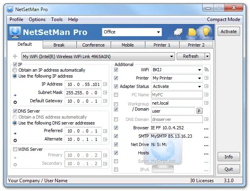Open the WiFi BKIJ network dropdown
Viewport: 250px width, 191px height.
pos(177,70)
